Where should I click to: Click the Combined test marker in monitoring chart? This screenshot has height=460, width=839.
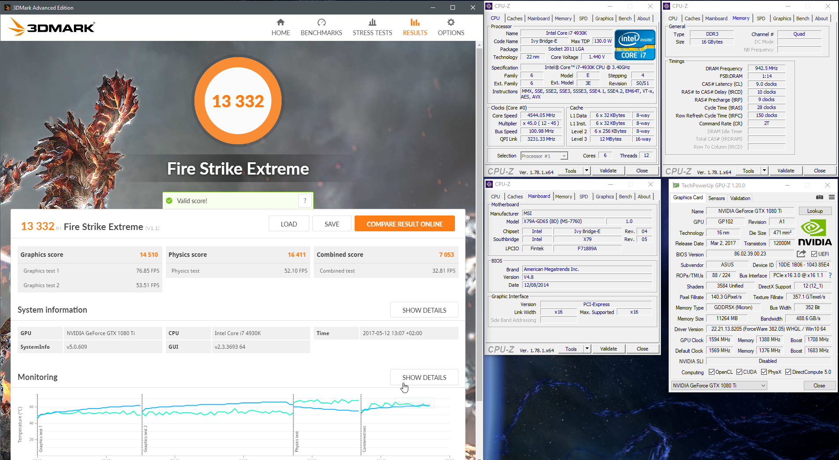click(x=364, y=438)
